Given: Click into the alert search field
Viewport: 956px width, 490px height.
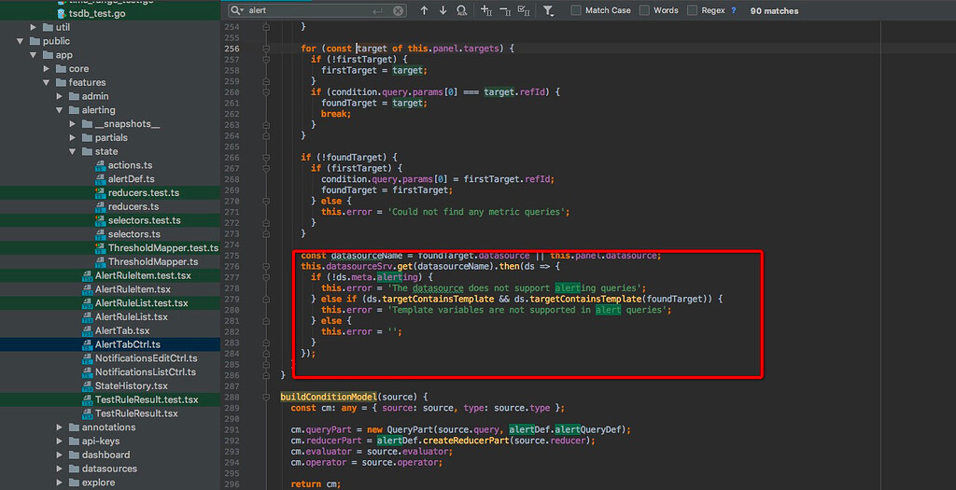Looking at the screenshot, I should (308, 10).
